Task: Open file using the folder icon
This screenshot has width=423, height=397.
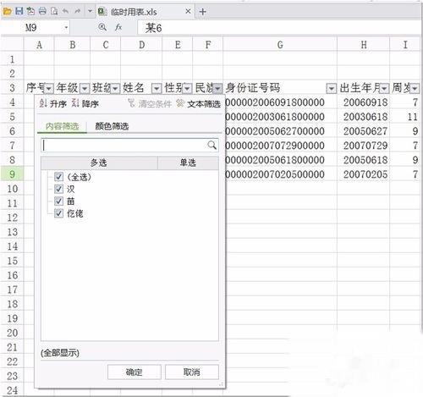Action: (x=7, y=11)
